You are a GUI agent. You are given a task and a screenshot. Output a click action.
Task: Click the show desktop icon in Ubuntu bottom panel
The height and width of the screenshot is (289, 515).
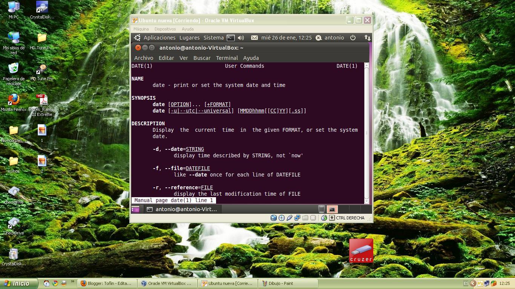135,209
